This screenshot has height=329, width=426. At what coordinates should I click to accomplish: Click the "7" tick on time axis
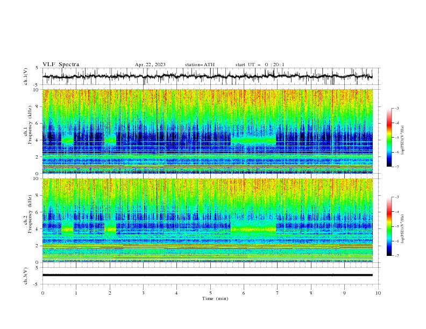pos(278,293)
